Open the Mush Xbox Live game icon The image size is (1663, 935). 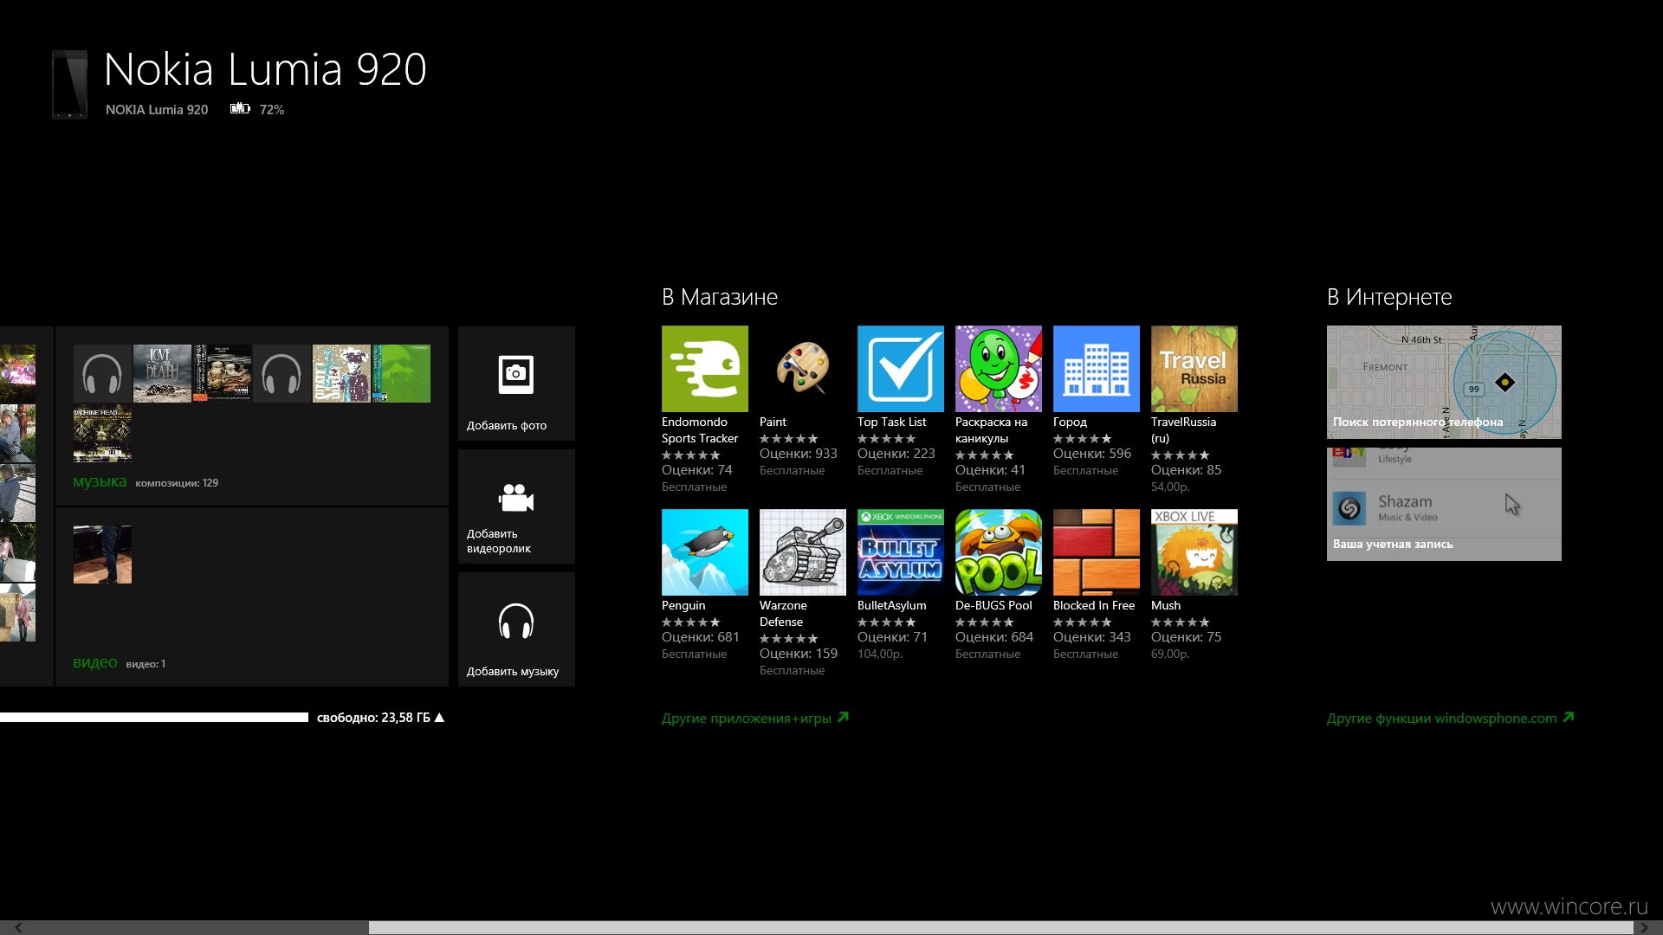[1194, 552]
